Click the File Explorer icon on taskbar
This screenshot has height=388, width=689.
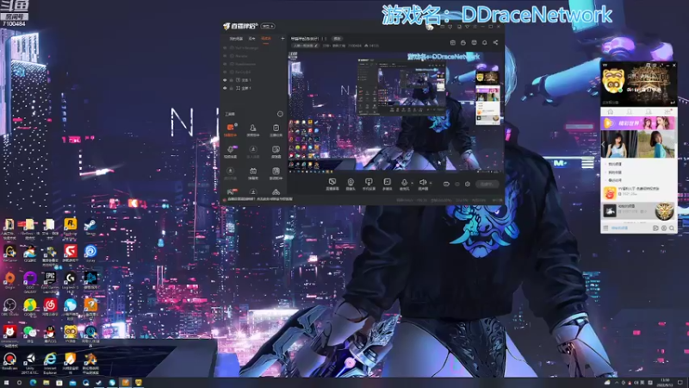pyautogui.click(x=47, y=383)
